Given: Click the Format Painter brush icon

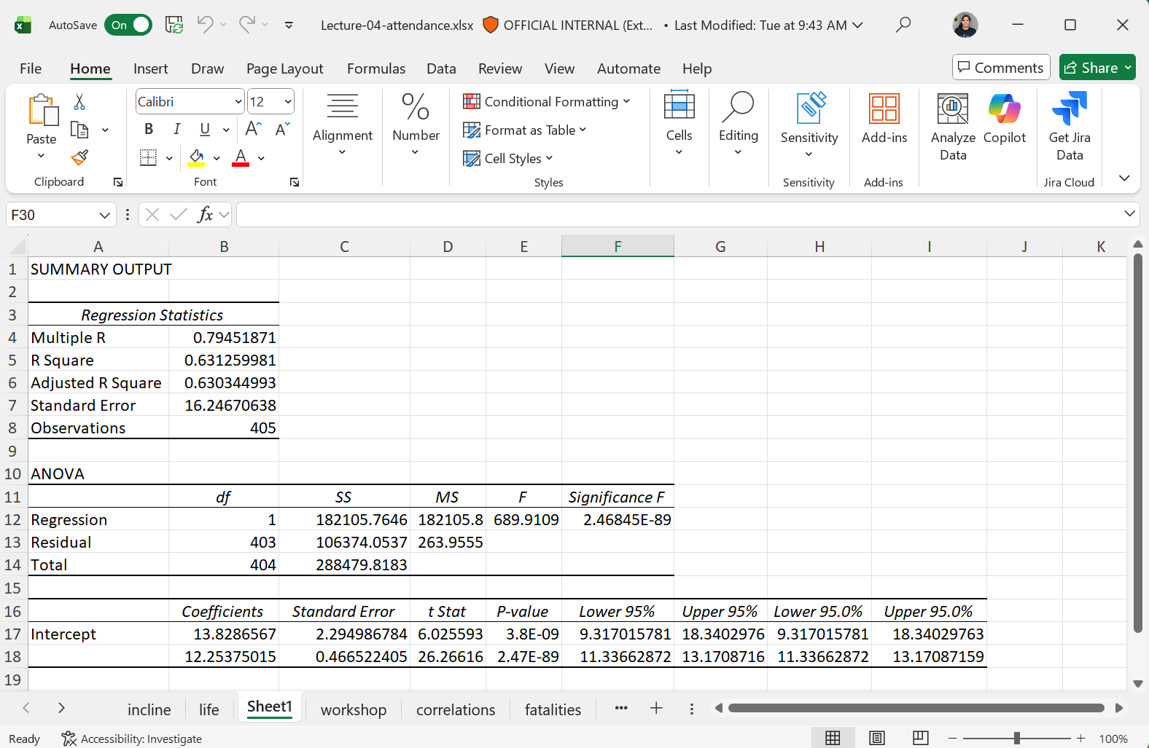Looking at the screenshot, I should click(79, 157).
